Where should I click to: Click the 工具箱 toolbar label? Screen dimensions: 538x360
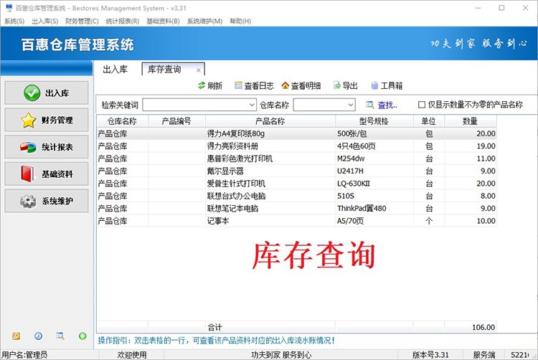click(392, 85)
